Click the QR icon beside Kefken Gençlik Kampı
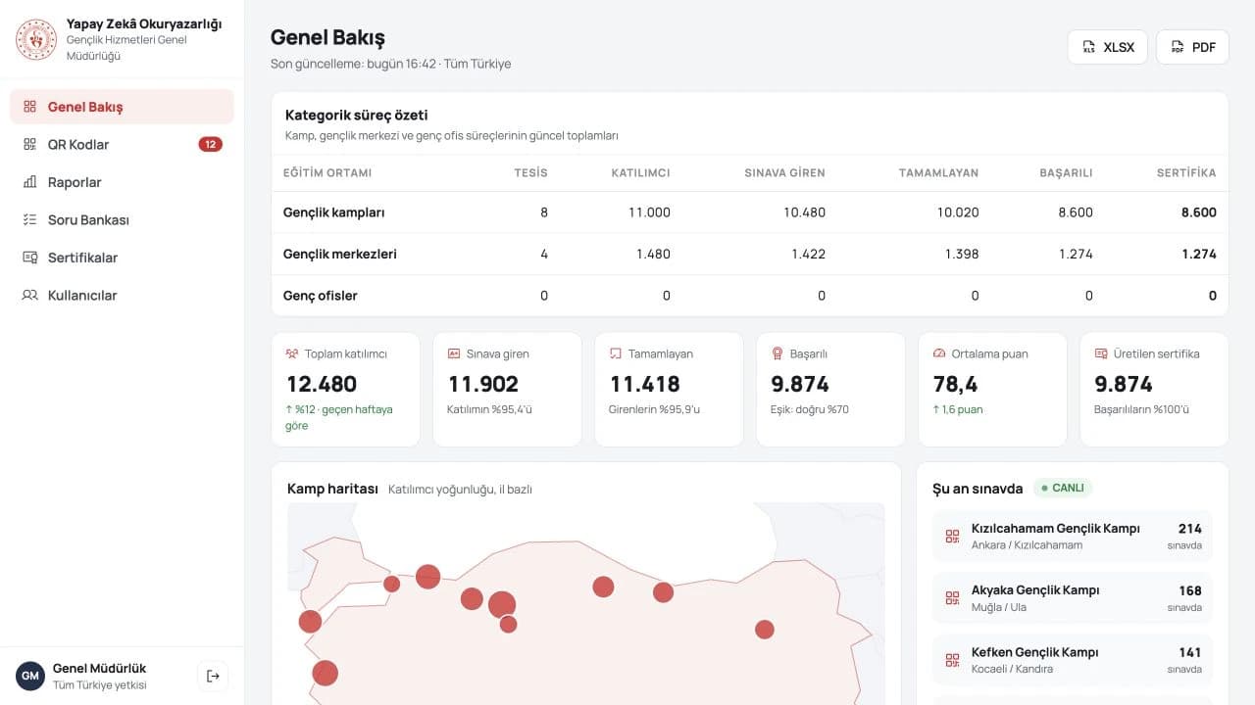The image size is (1255, 705). pos(952,660)
